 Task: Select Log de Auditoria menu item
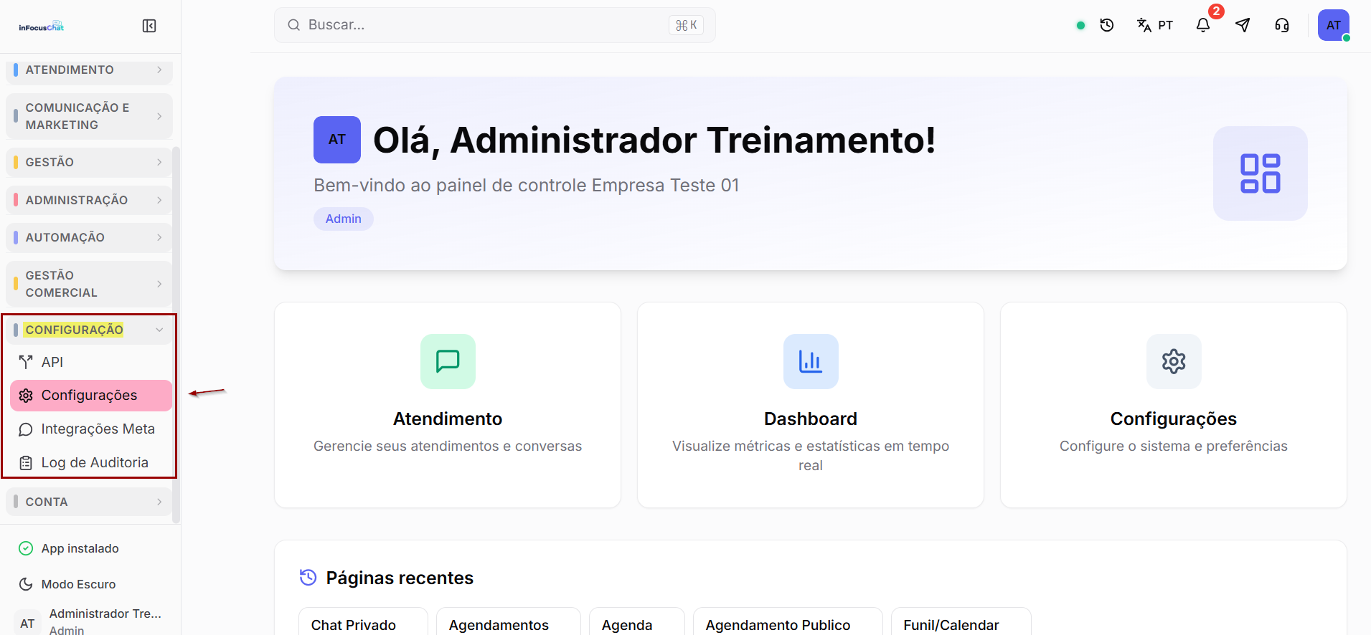pyautogui.click(x=91, y=463)
